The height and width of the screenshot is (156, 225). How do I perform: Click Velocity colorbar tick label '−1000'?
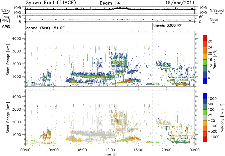[x=214, y=137]
